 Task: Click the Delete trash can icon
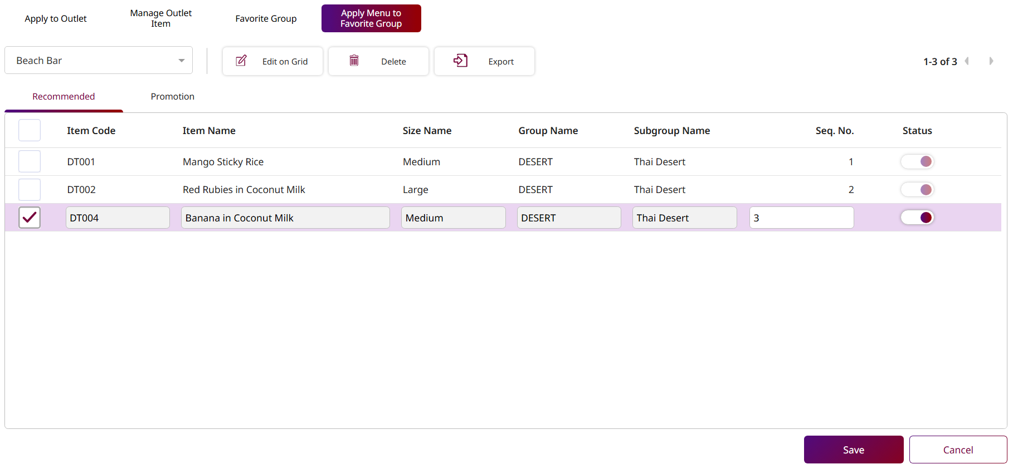(354, 61)
